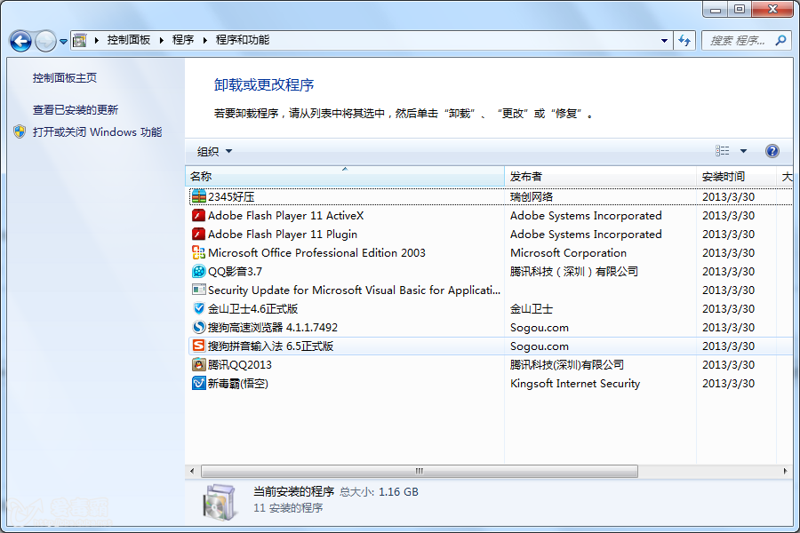The height and width of the screenshot is (533, 800).
Task: Go back with the blue arrow button
Action: coord(21,41)
